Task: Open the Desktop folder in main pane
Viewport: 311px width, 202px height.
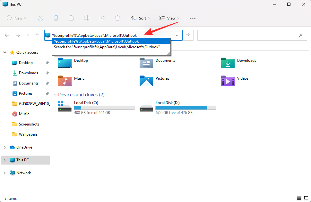Action: pos(73,63)
